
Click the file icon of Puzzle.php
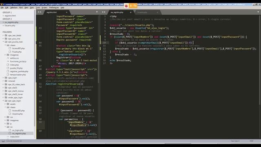(10, 52)
